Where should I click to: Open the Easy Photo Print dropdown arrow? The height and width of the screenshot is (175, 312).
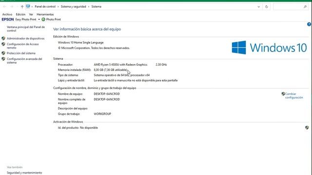(x=39, y=19)
